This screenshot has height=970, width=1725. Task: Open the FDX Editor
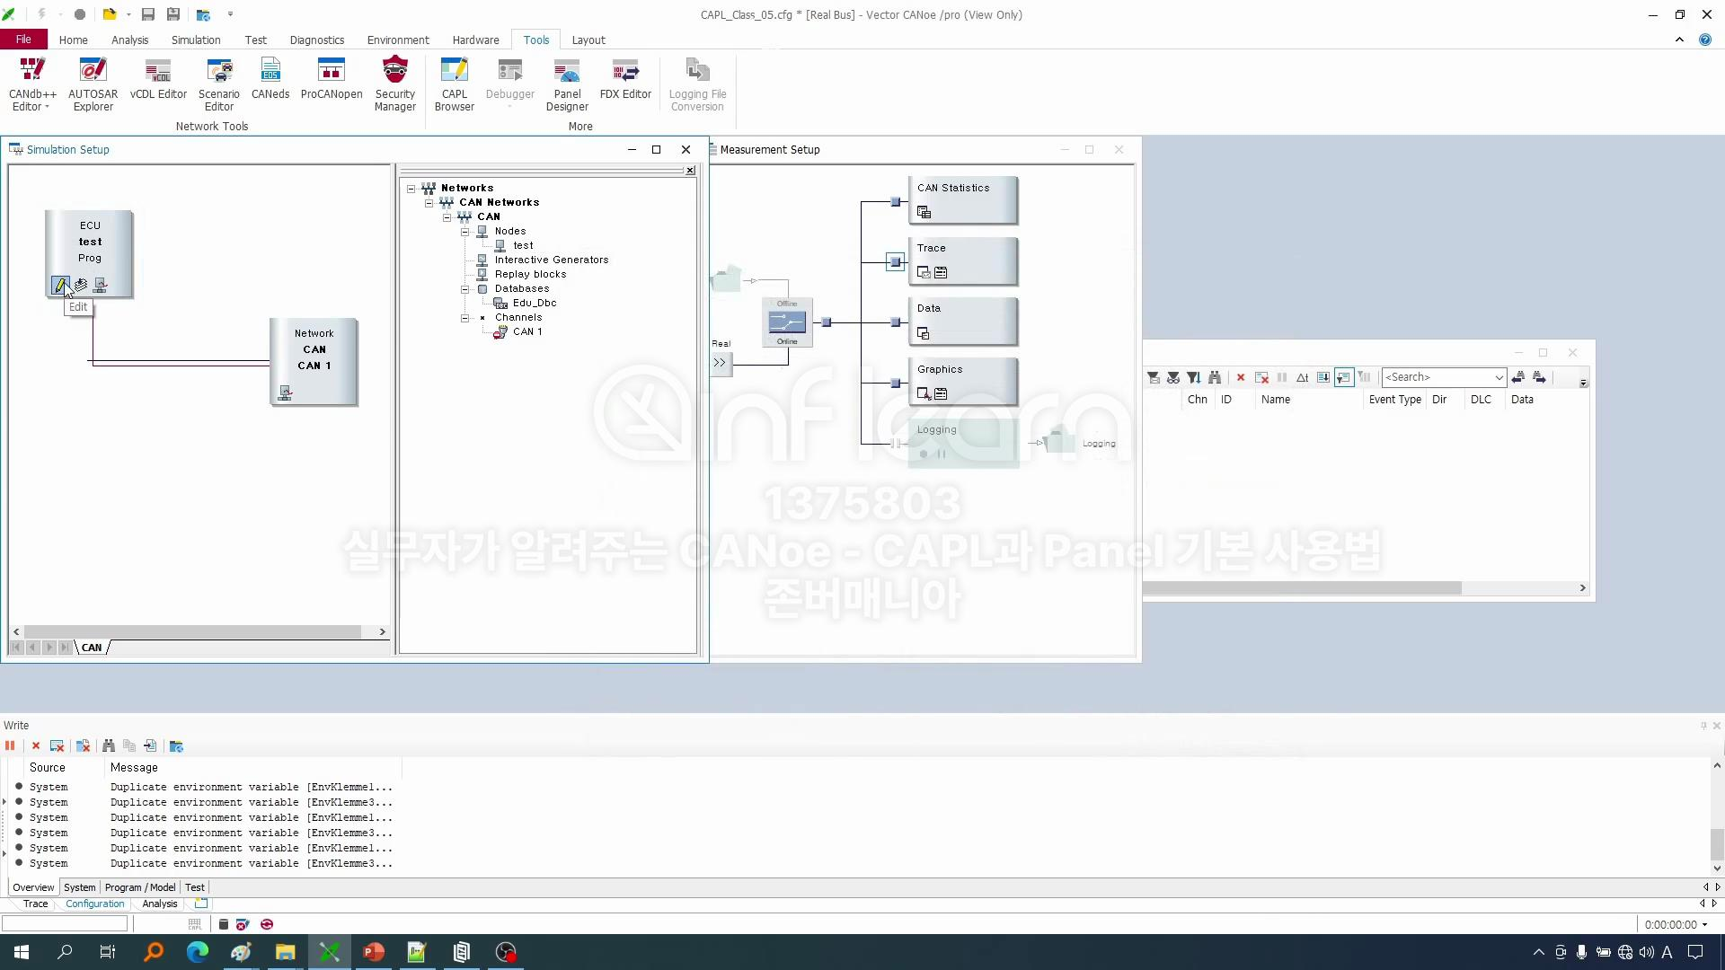pyautogui.click(x=625, y=79)
